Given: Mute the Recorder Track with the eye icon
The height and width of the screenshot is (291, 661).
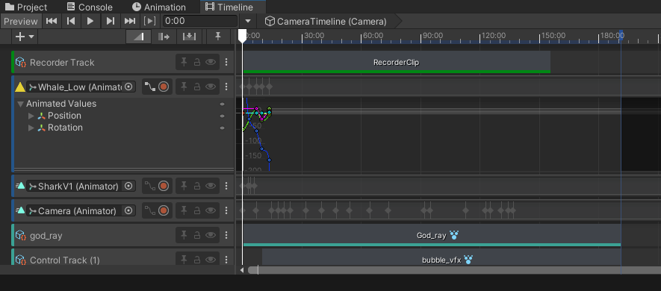Looking at the screenshot, I should click(211, 63).
